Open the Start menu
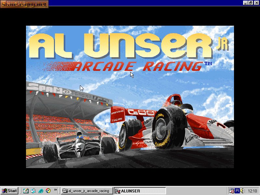 click(x=9, y=191)
